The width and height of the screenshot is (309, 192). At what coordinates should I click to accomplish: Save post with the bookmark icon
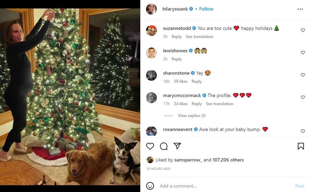click(x=301, y=146)
